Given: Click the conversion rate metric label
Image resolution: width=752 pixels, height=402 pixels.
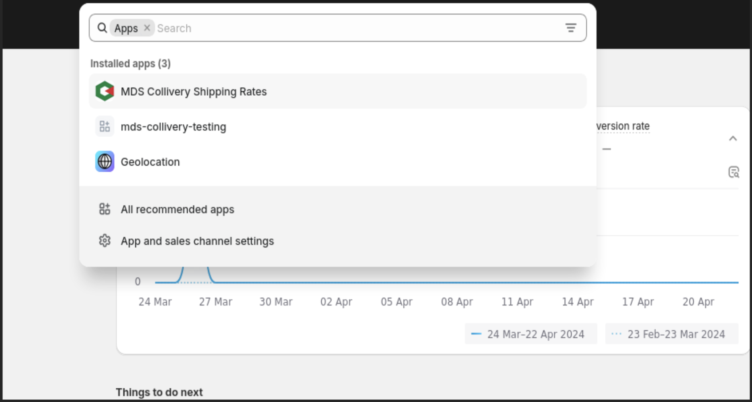Looking at the screenshot, I should click(x=623, y=126).
